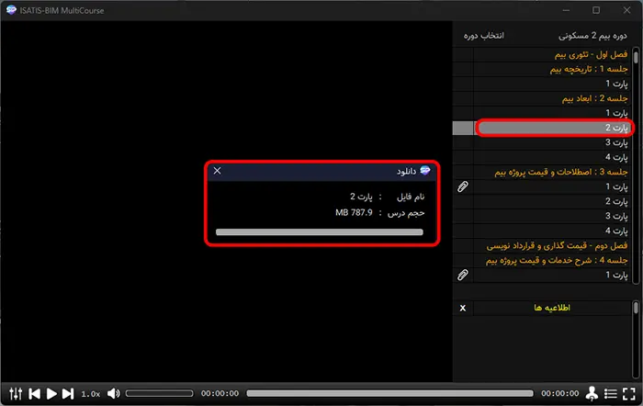
Task: Open پارت 4 under جلسه 3
Action: point(551,231)
